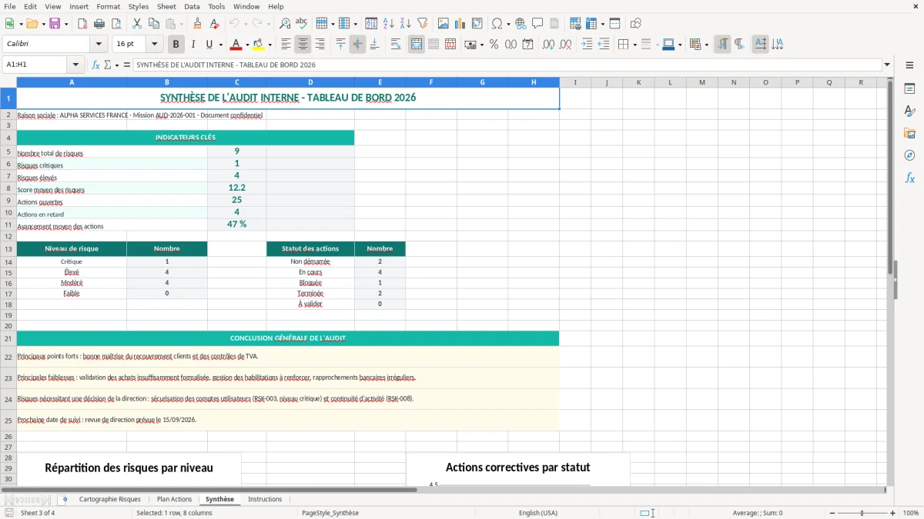Click the Cut scissors icon

point(137,24)
